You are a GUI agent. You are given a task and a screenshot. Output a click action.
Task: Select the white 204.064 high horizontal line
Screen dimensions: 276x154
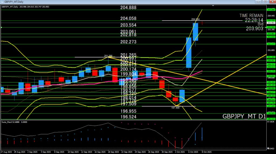coord(175,20)
